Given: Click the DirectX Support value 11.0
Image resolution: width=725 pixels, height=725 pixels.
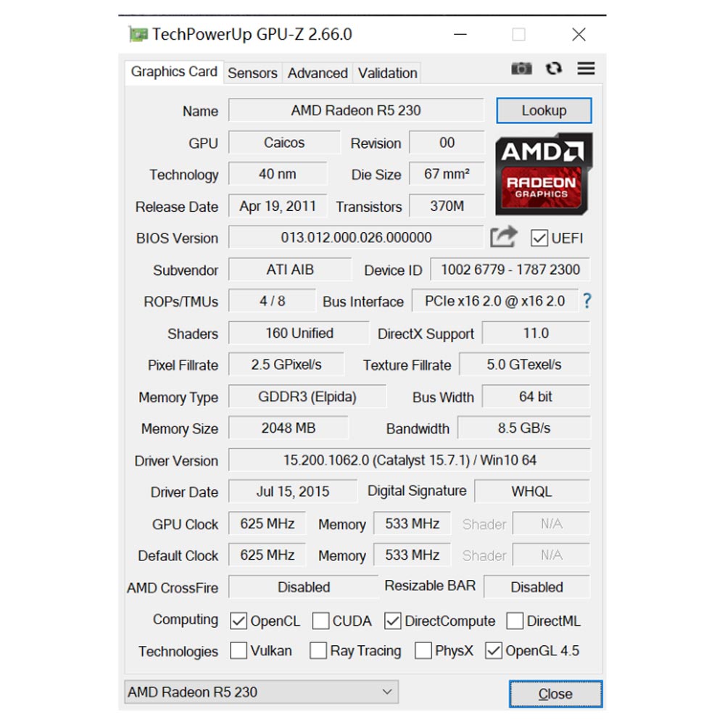Looking at the screenshot, I should (x=536, y=333).
